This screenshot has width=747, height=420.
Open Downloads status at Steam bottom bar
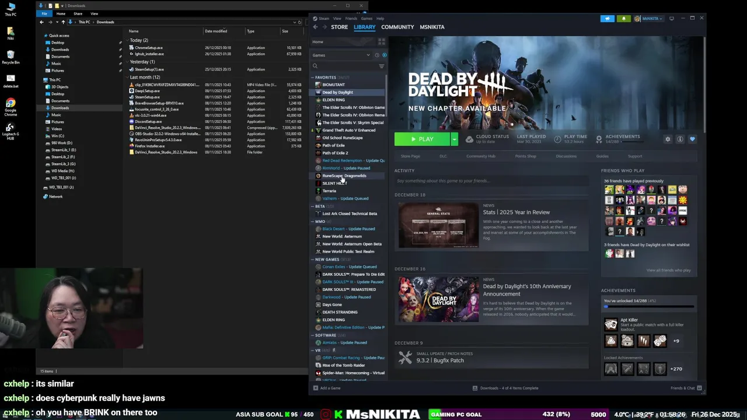click(505, 388)
